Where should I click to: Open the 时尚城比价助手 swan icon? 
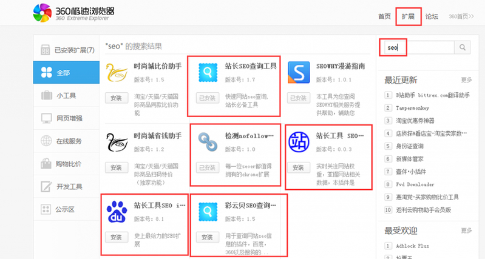(117, 72)
